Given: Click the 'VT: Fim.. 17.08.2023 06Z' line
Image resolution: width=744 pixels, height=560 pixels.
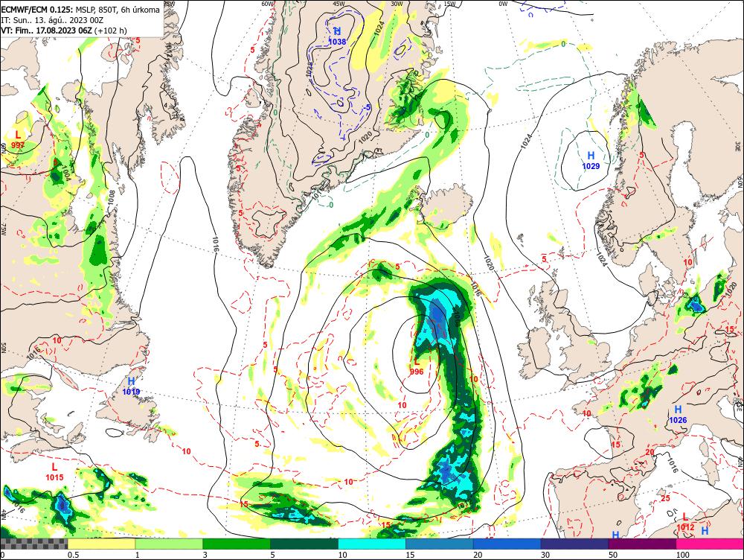Looking at the screenshot, I should coord(46,31).
